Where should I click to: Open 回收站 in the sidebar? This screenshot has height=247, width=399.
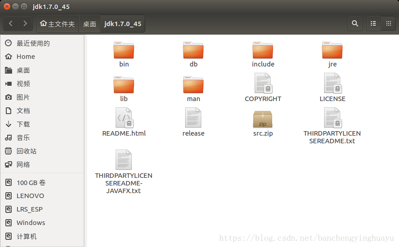pyautogui.click(x=42, y=151)
